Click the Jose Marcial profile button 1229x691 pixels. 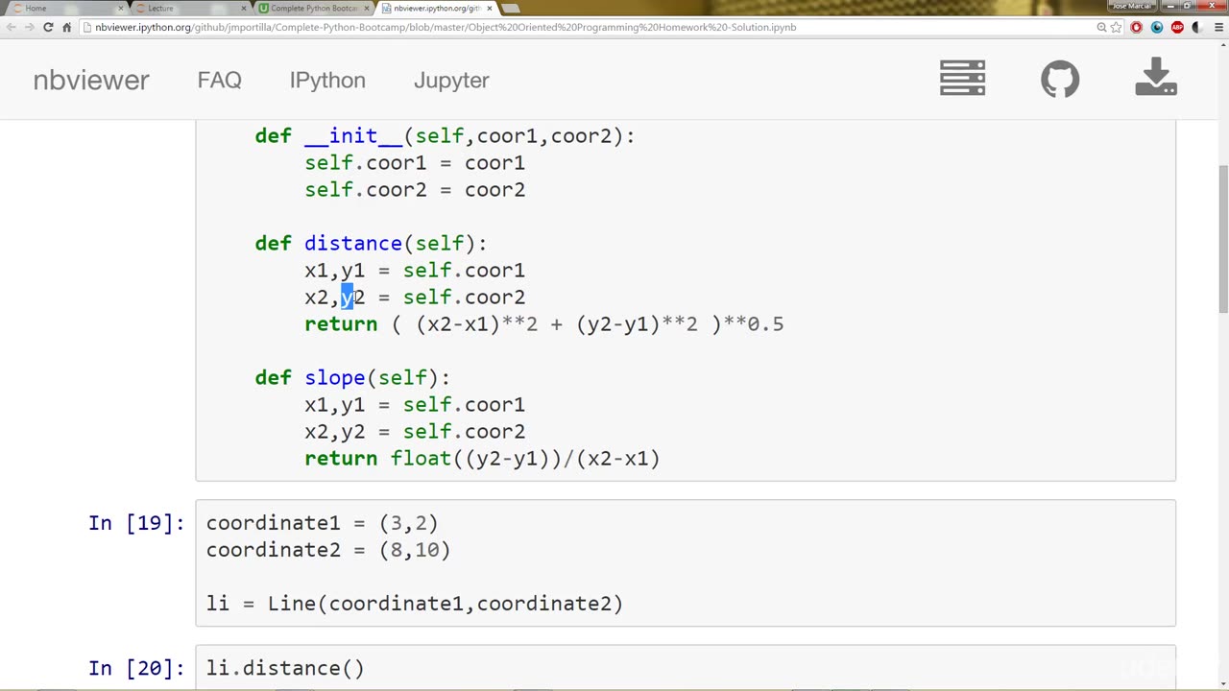point(1132,6)
